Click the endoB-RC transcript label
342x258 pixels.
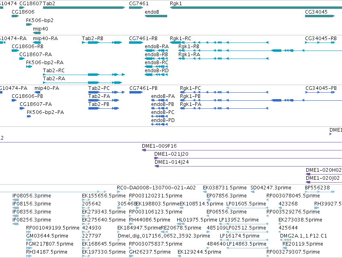[157, 63]
